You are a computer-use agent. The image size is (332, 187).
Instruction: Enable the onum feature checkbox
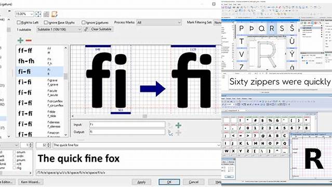[14, 152]
